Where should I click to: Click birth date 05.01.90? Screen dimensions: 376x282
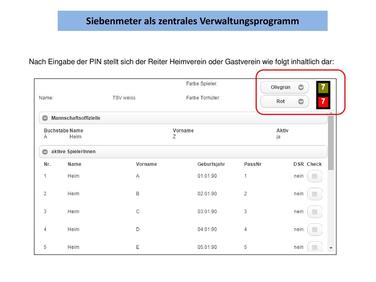click(207, 247)
